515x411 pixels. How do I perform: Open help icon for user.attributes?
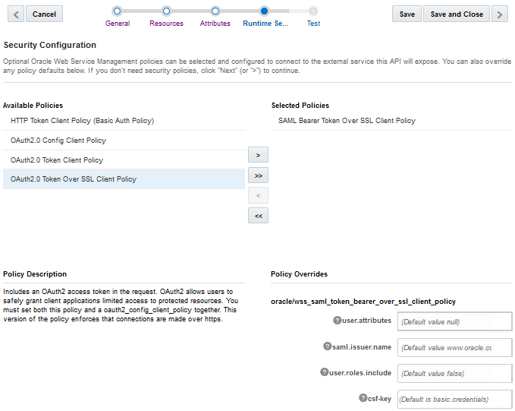[338, 321]
